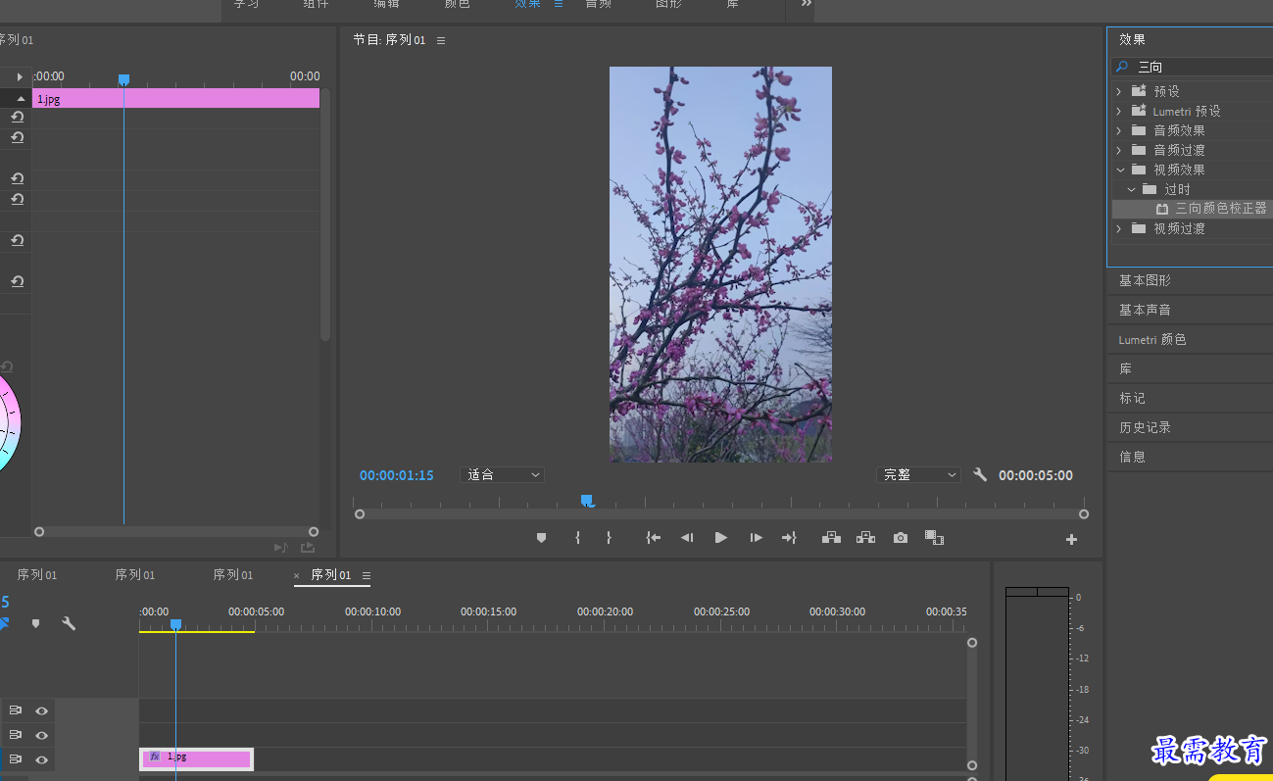Click the Program monitor zoom bar right handle

coord(1084,513)
